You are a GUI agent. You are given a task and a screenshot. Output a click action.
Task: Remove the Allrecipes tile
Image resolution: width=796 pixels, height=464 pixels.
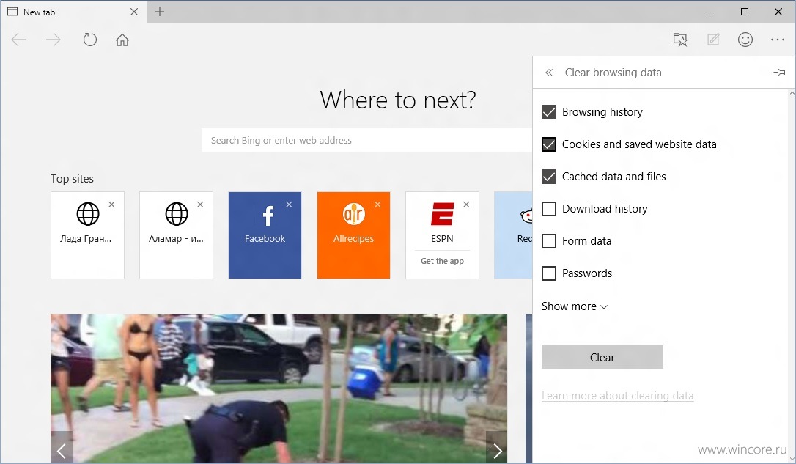click(x=377, y=204)
